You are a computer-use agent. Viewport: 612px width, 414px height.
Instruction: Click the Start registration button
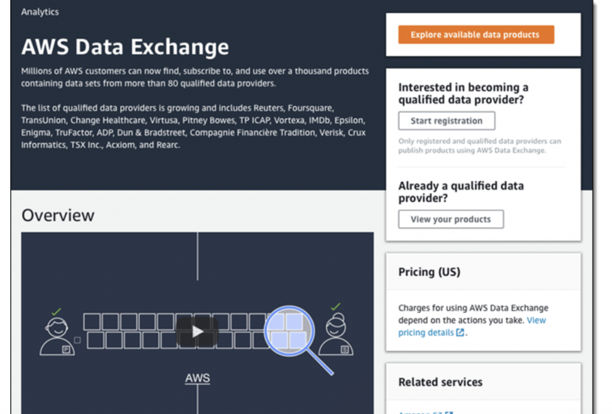446,121
